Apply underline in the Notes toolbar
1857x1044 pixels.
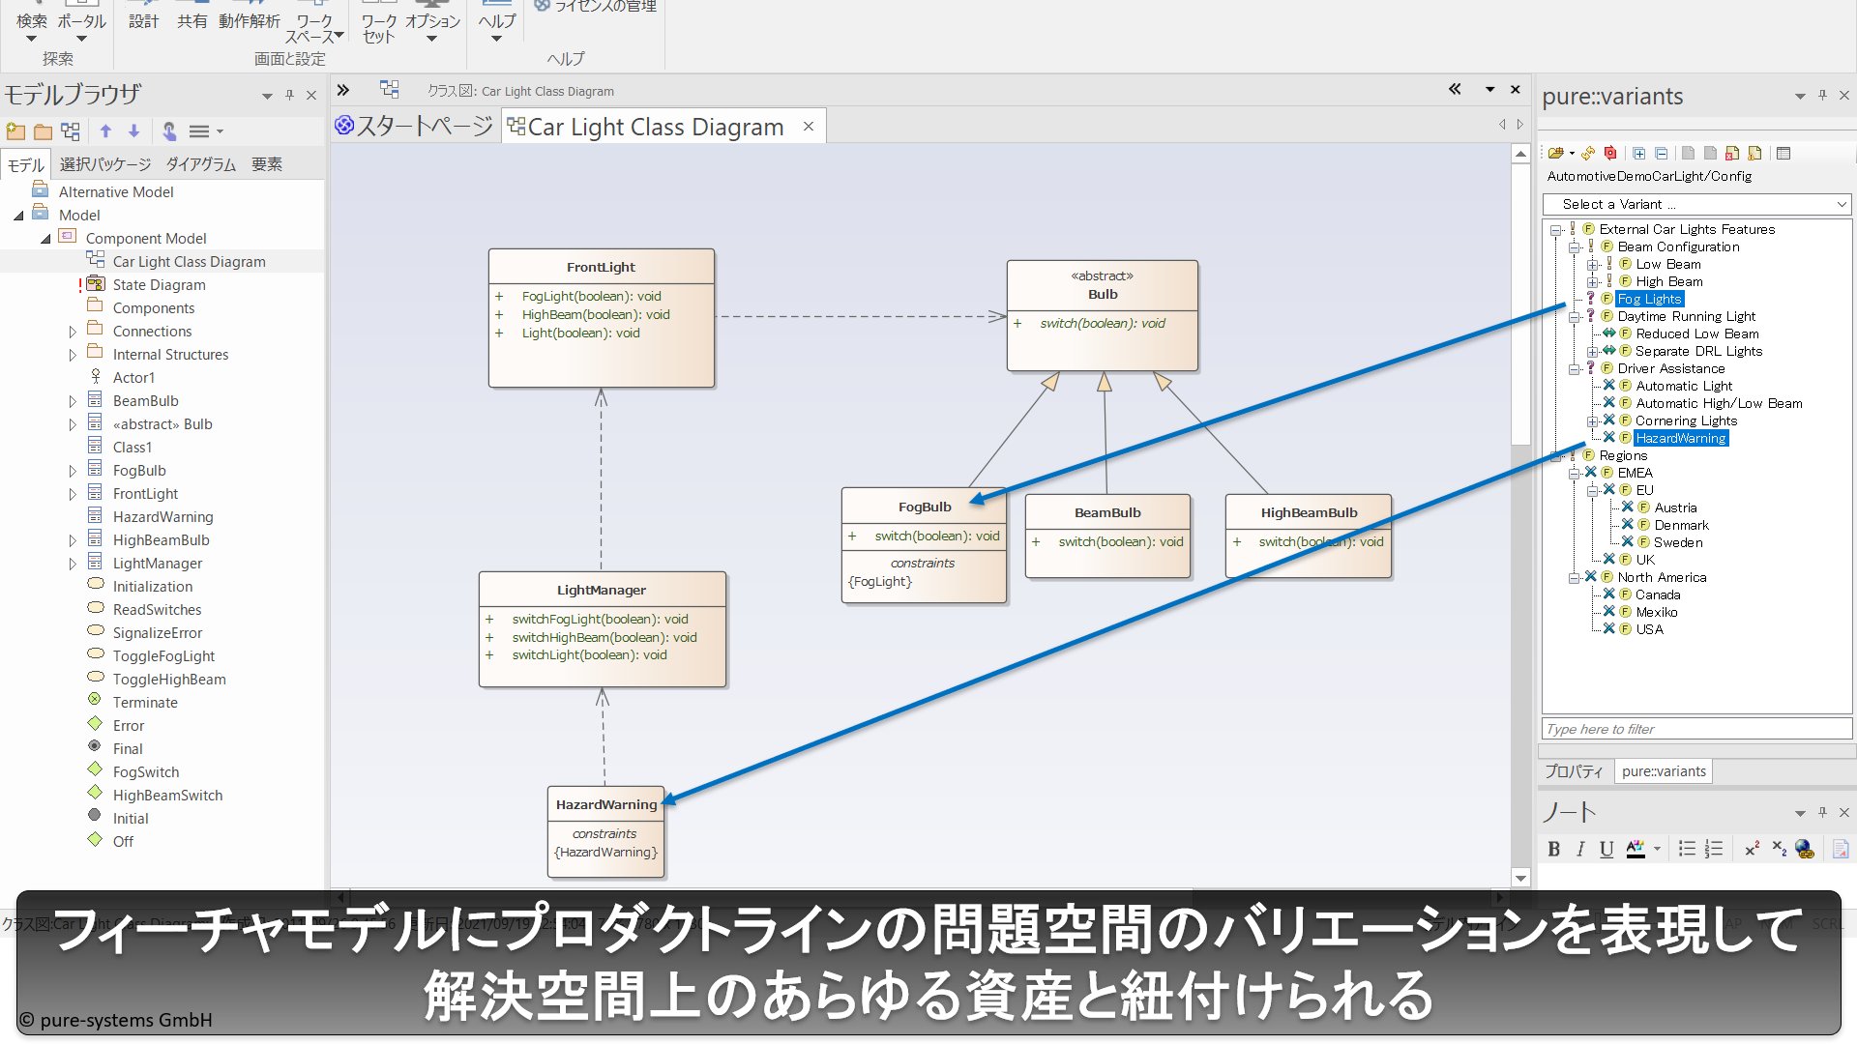(x=1606, y=849)
